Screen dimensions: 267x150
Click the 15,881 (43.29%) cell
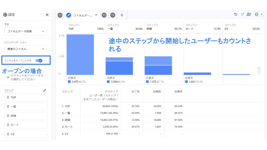pos(109,113)
